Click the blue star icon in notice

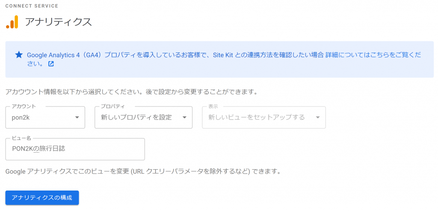coord(19,55)
